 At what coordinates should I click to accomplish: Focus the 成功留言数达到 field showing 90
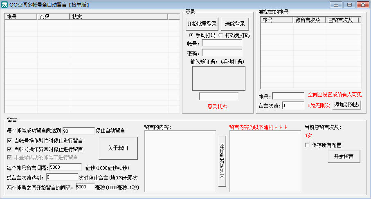(79, 131)
